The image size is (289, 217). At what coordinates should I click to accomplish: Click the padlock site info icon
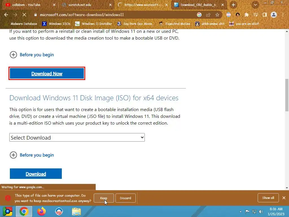(x=36, y=15)
